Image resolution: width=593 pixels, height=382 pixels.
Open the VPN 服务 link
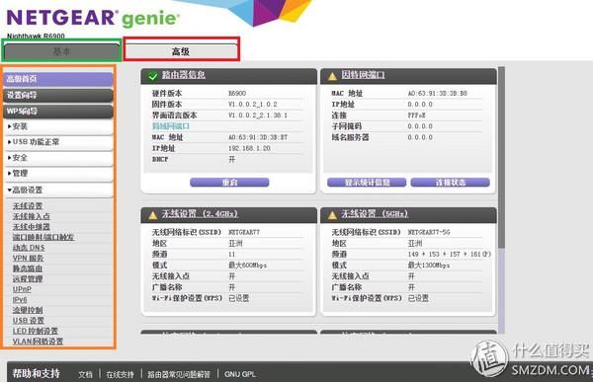click(x=28, y=258)
